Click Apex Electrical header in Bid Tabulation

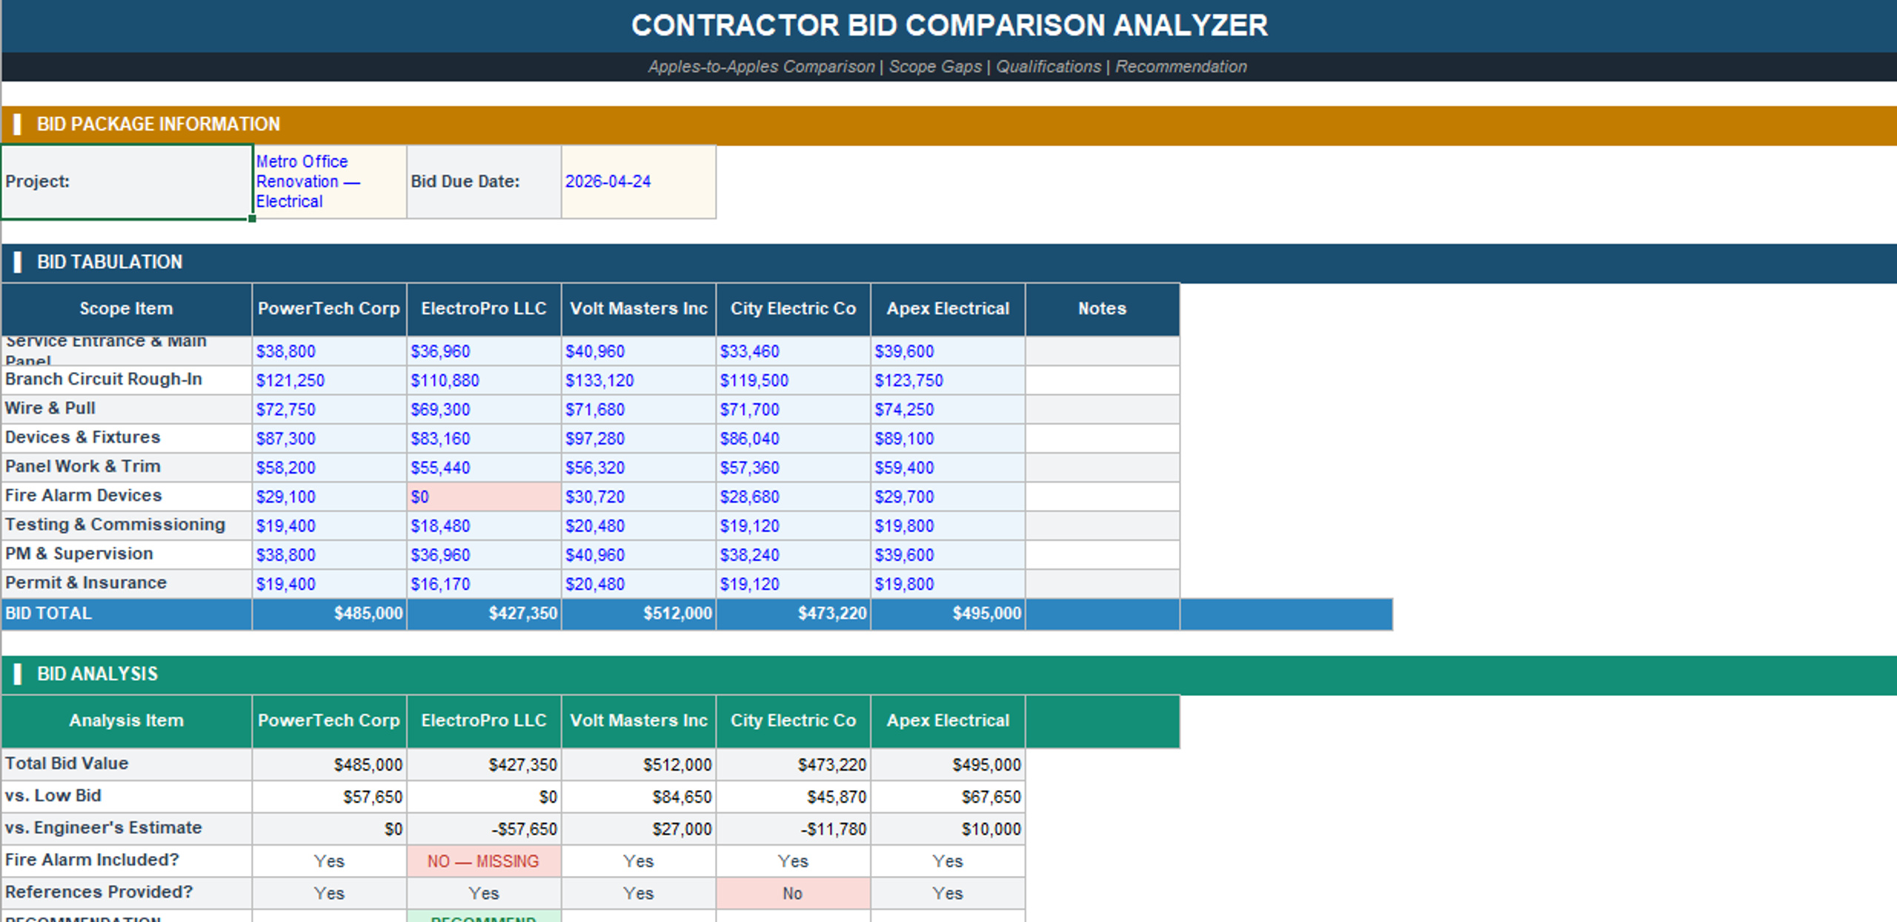(x=948, y=309)
